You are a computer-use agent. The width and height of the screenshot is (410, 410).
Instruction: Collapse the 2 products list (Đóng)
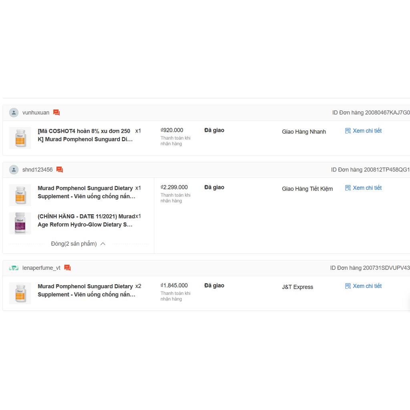pyautogui.click(x=74, y=244)
